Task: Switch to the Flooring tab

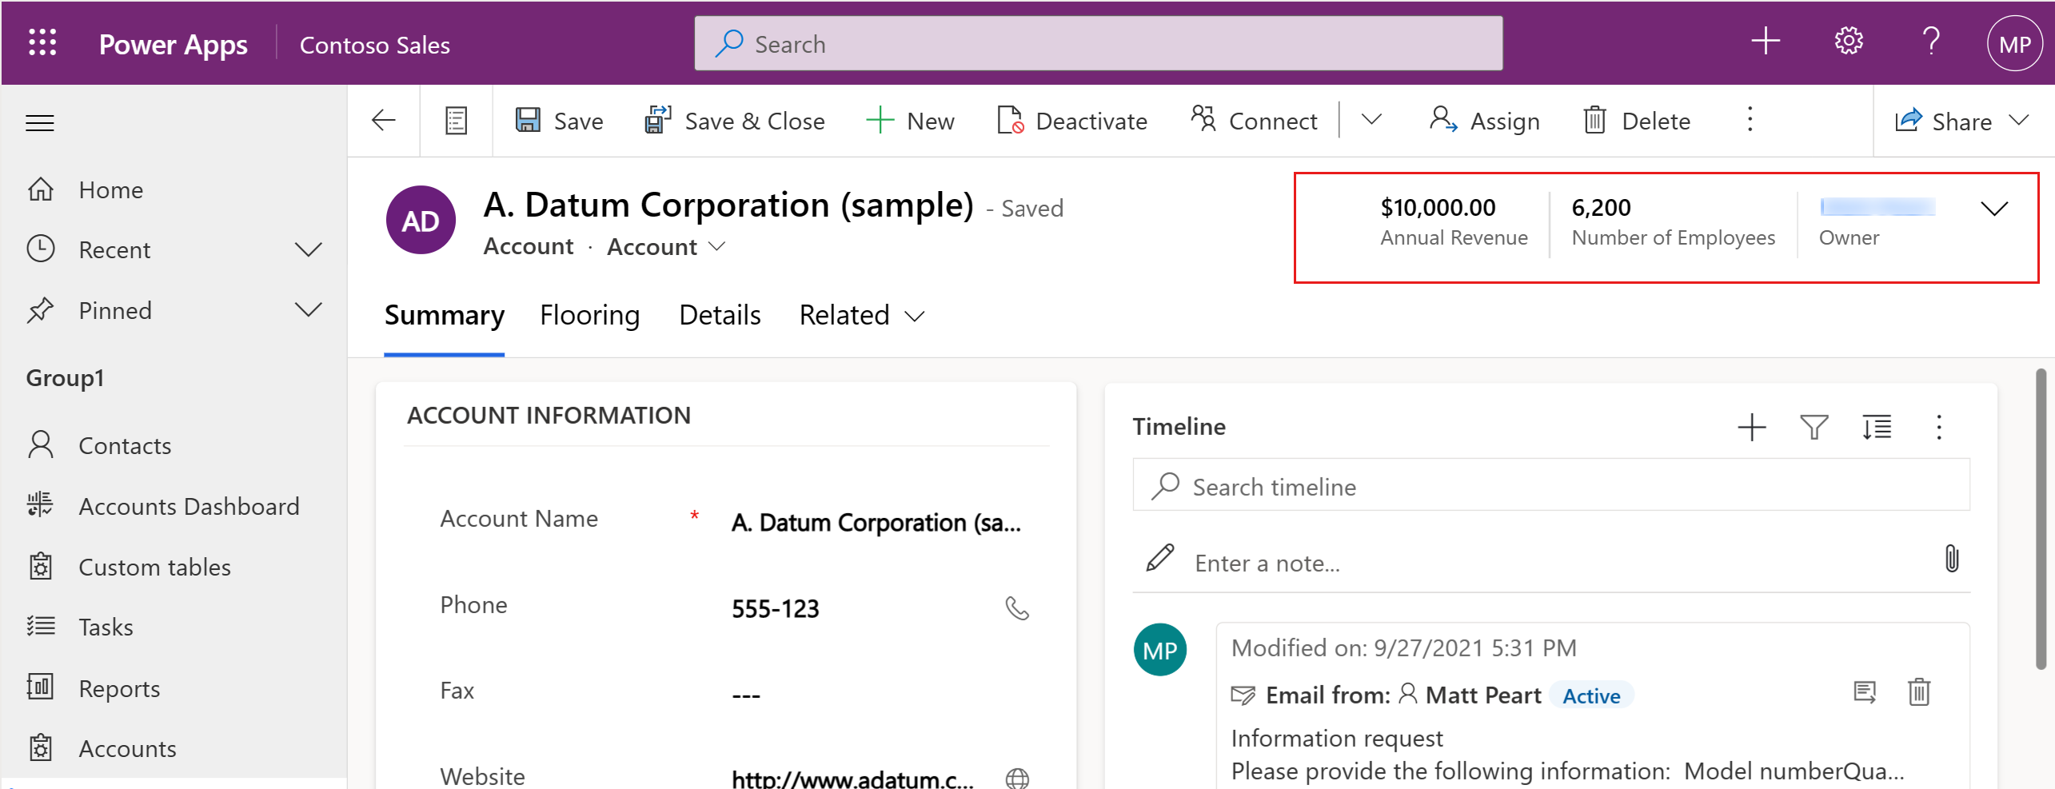Action: point(589,316)
